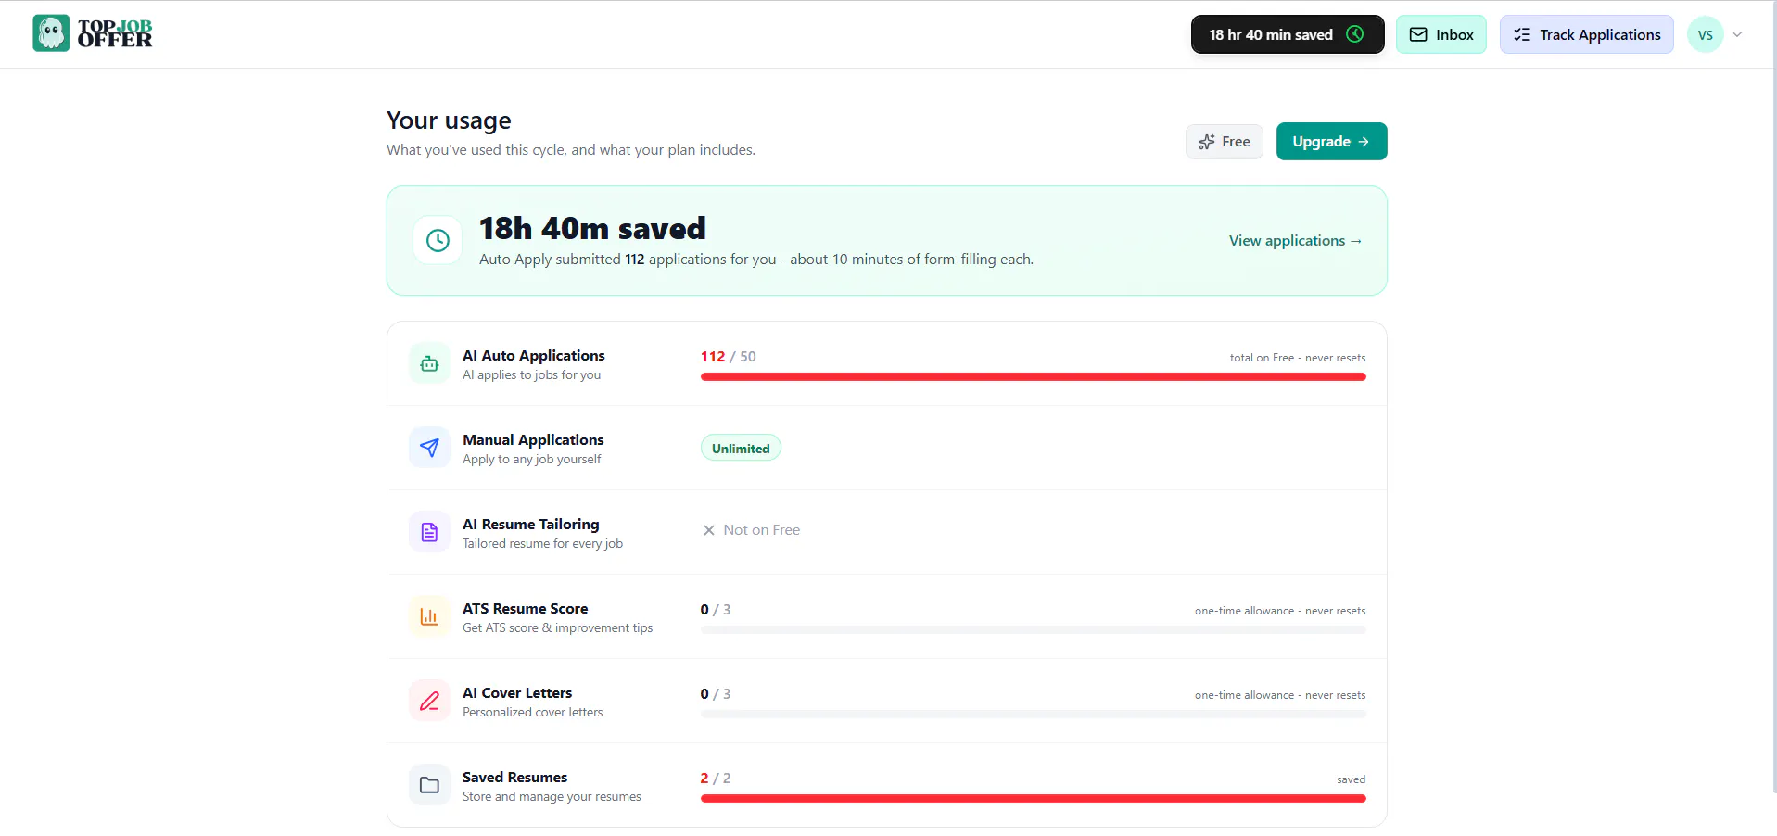Click the Free plan badge
Screen dimensions: 1777x836
(1224, 142)
